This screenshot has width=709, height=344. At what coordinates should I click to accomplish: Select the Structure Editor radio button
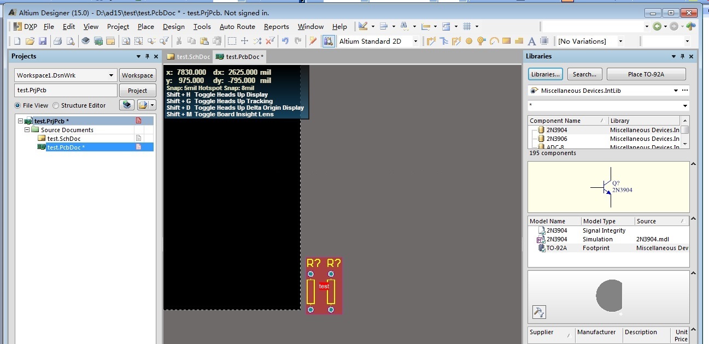(x=56, y=105)
